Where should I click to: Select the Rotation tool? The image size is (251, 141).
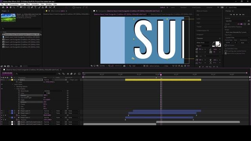pyautogui.click(x=18, y=7)
